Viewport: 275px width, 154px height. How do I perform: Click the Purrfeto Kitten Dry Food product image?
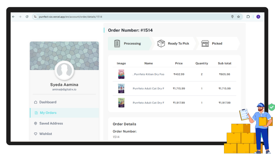(x=121, y=74)
